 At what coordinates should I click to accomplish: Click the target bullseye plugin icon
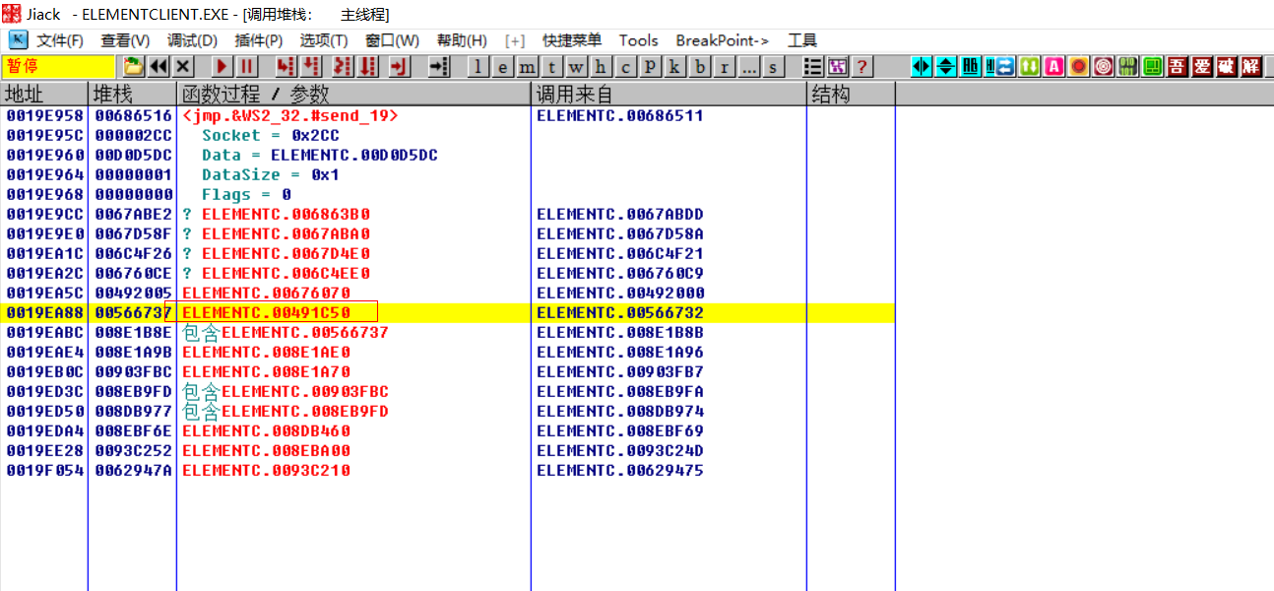click(x=1104, y=66)
